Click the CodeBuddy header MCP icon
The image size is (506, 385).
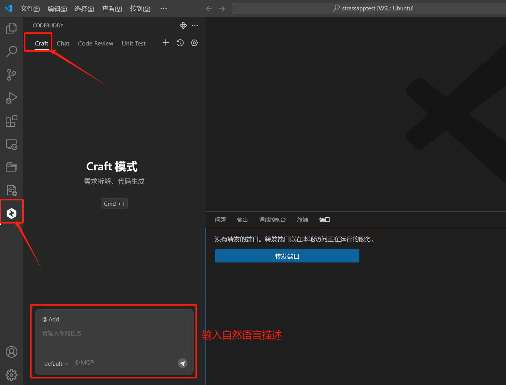click(183, 25)
